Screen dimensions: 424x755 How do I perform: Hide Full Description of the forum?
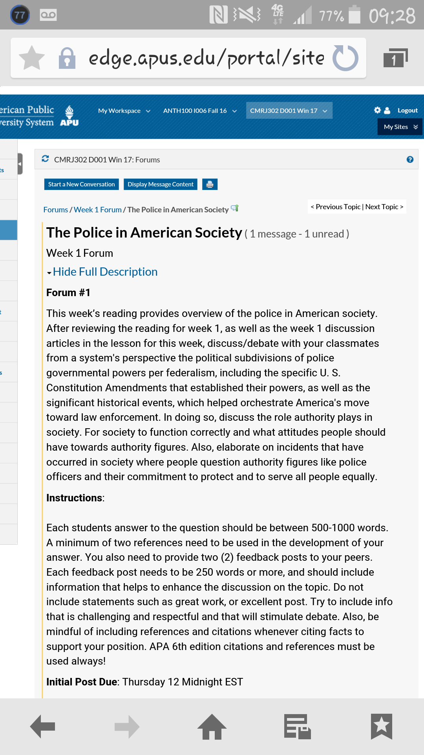click(105, 272)
